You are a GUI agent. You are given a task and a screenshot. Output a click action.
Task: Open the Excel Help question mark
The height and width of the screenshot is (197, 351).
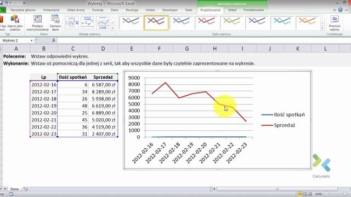(x=340, y=10)
